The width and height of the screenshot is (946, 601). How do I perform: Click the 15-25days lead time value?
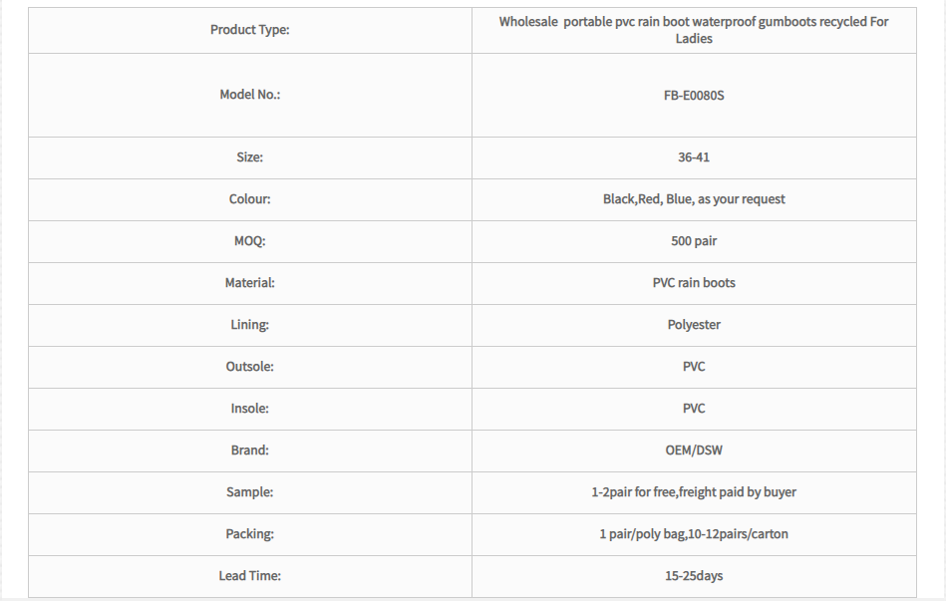(x=693, y=576)
